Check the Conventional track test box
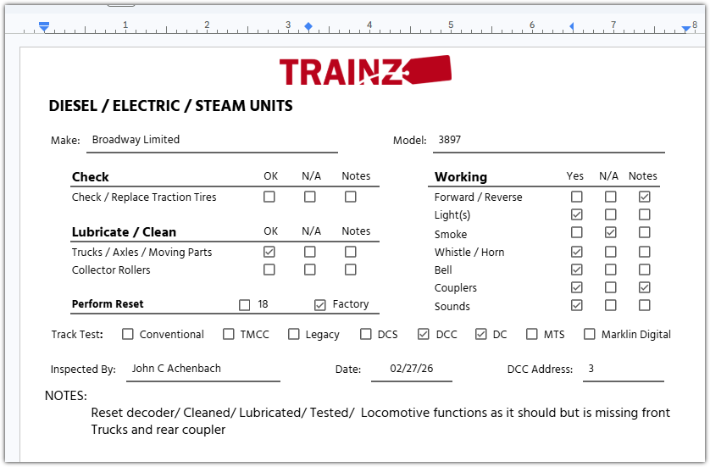Screen dimensions: 710x467 128,334
